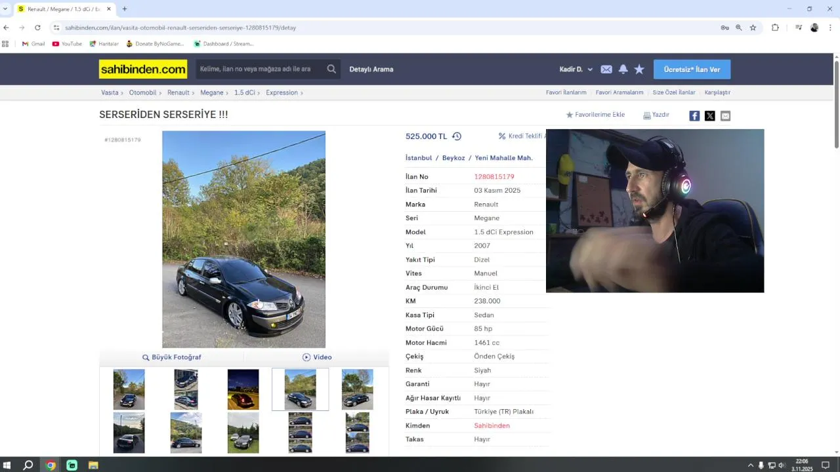Open Karşılaştır link
Image resolution: width=840 pixels, height=472 pixels.
point(717,92)
